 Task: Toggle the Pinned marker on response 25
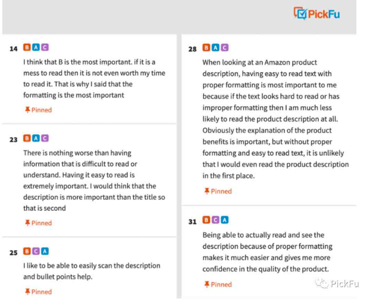point(38,292)
